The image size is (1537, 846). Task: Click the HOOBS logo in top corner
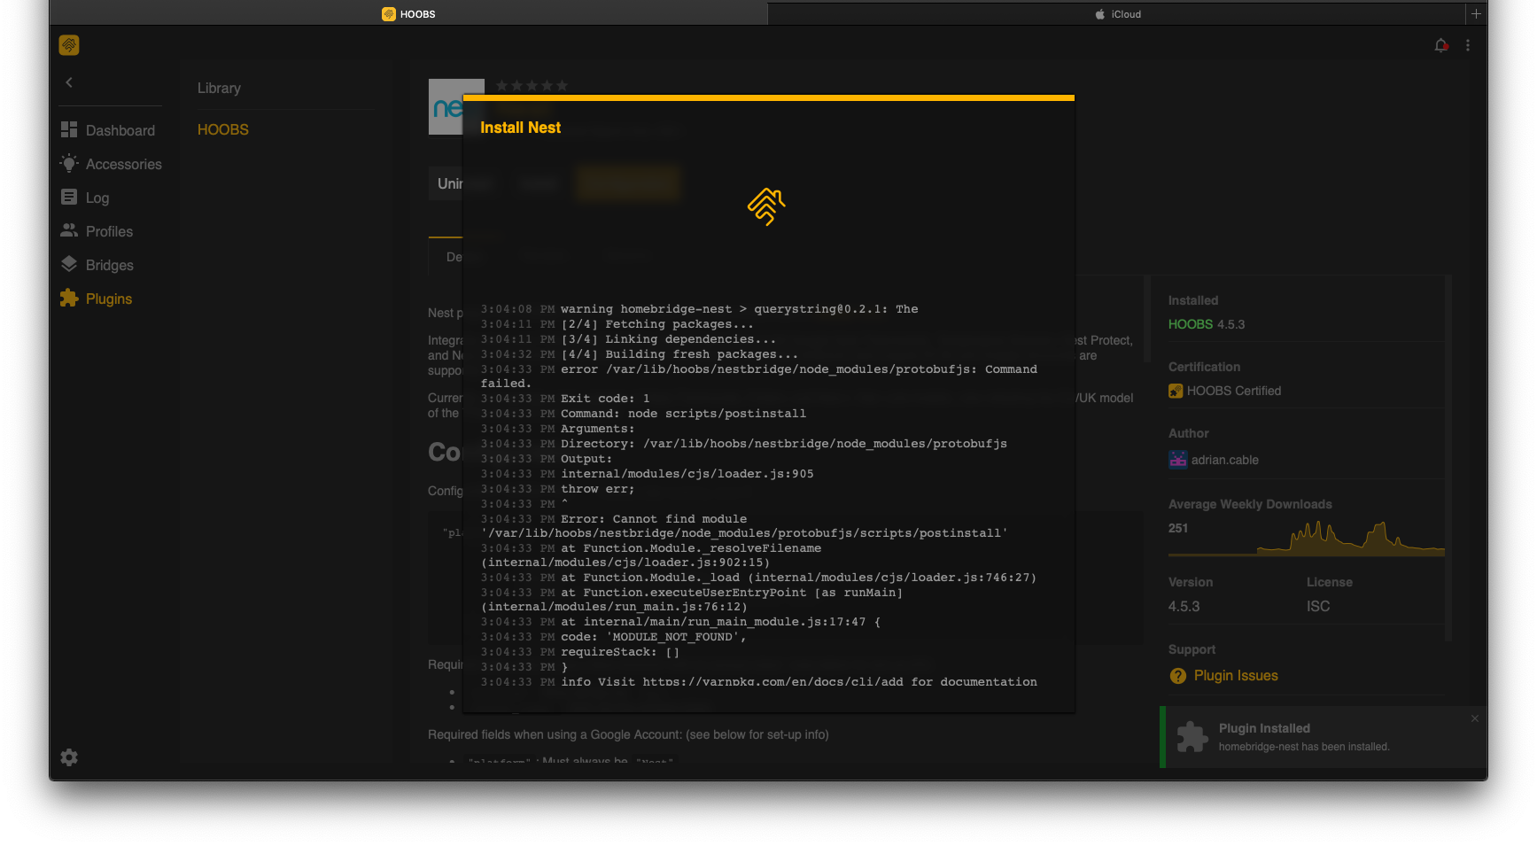click(x=68, y=44)
